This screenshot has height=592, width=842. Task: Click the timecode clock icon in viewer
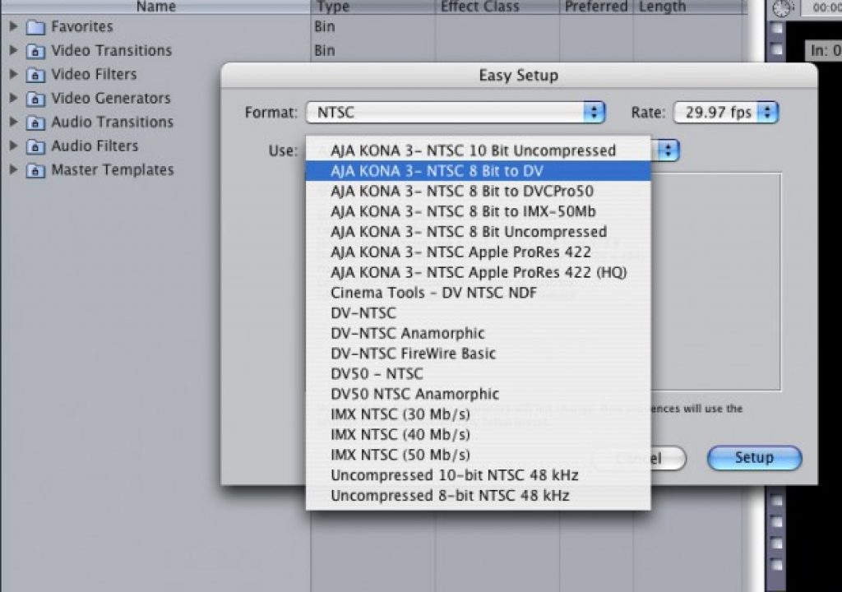[x=783, y=8]
